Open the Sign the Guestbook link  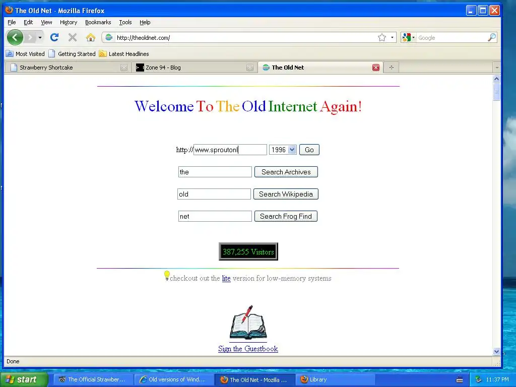[248, 349]
